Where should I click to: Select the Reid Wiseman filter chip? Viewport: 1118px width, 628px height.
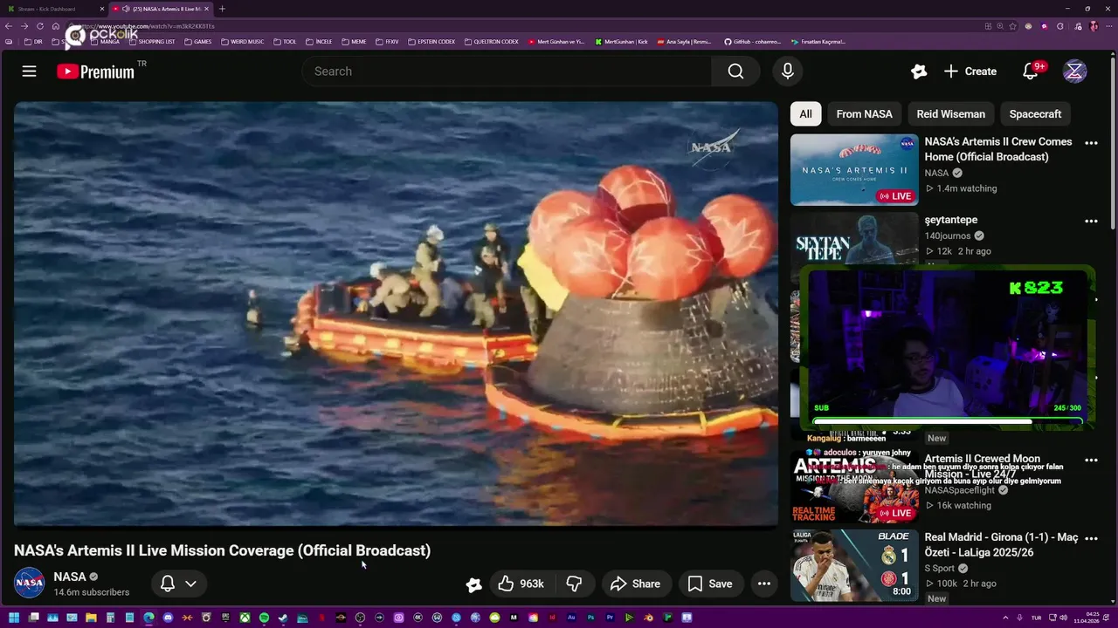point(950,114)
